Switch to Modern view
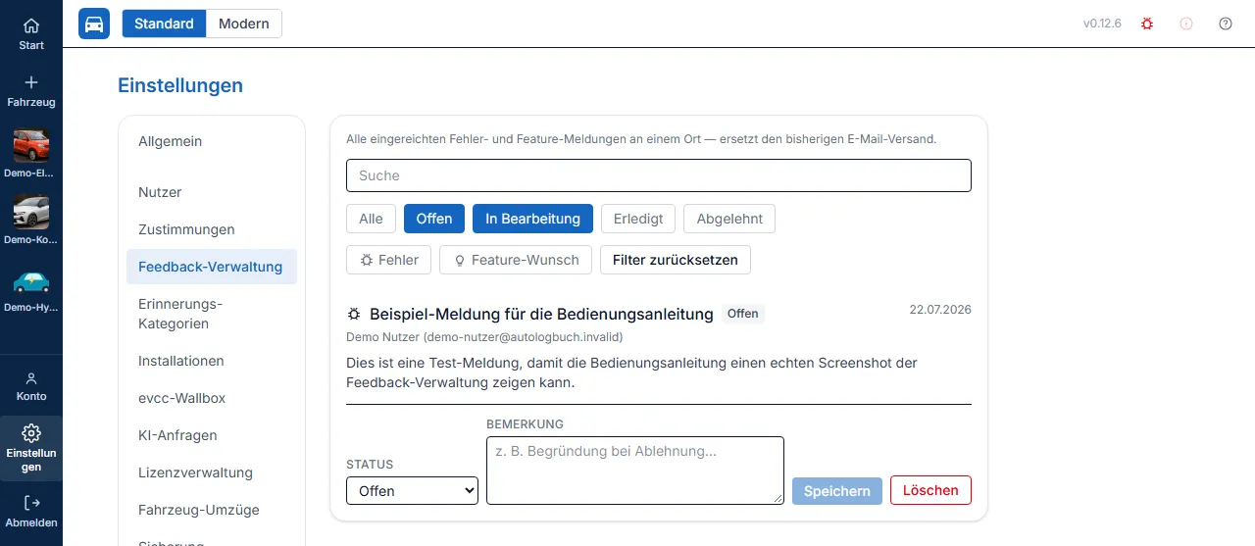Image resolution: width=1255 pixels, height=546 pixels. [244, 24]
